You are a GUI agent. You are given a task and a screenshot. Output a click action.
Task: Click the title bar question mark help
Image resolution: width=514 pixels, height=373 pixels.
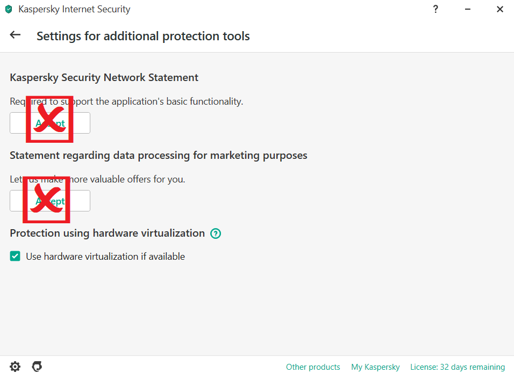(436, 9)
